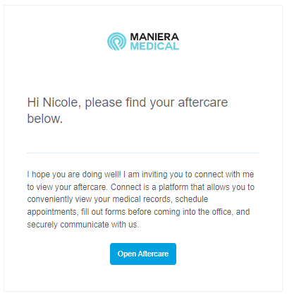This screenshot has width=287, height=296.
Task: Click the Maniera Medical circular logo icon
Action: point(116,42)
